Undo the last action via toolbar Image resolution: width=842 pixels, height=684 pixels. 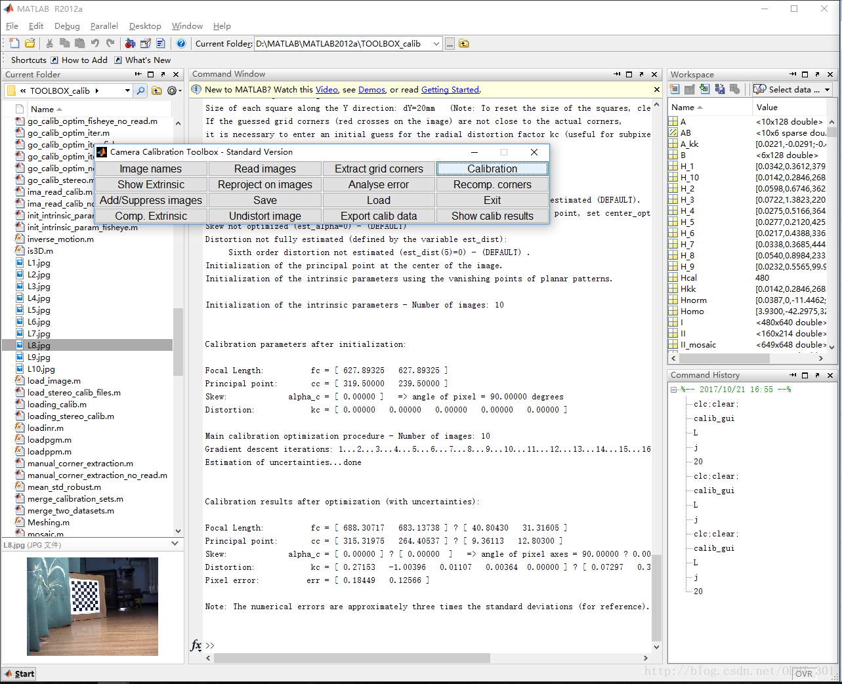click(x=95, y=43)
